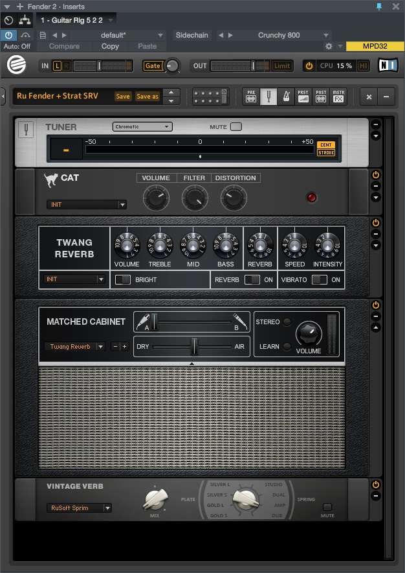Toggle the left input channel L
Screen dimensions: 405x573
[x=57, y=65]
